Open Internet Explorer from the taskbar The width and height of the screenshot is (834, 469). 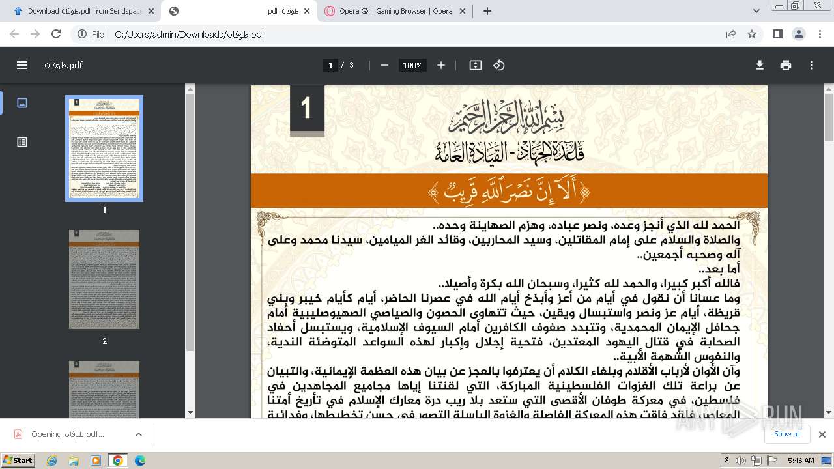coord(52,461)
